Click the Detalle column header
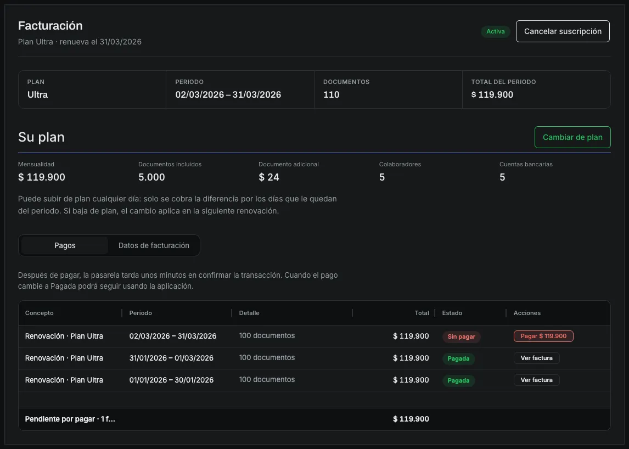 click(x=249, y=313)
